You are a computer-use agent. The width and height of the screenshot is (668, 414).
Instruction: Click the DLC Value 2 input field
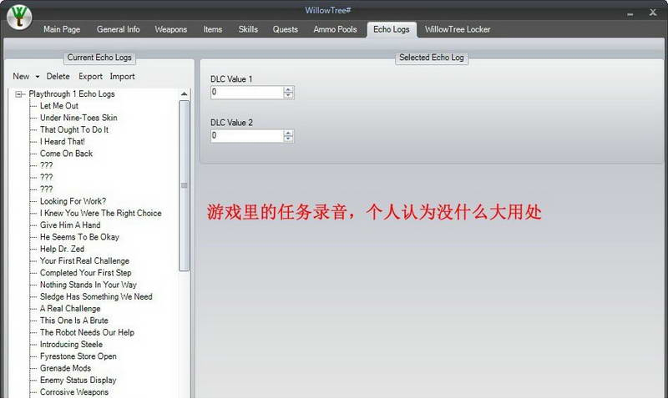pos(247,136)
